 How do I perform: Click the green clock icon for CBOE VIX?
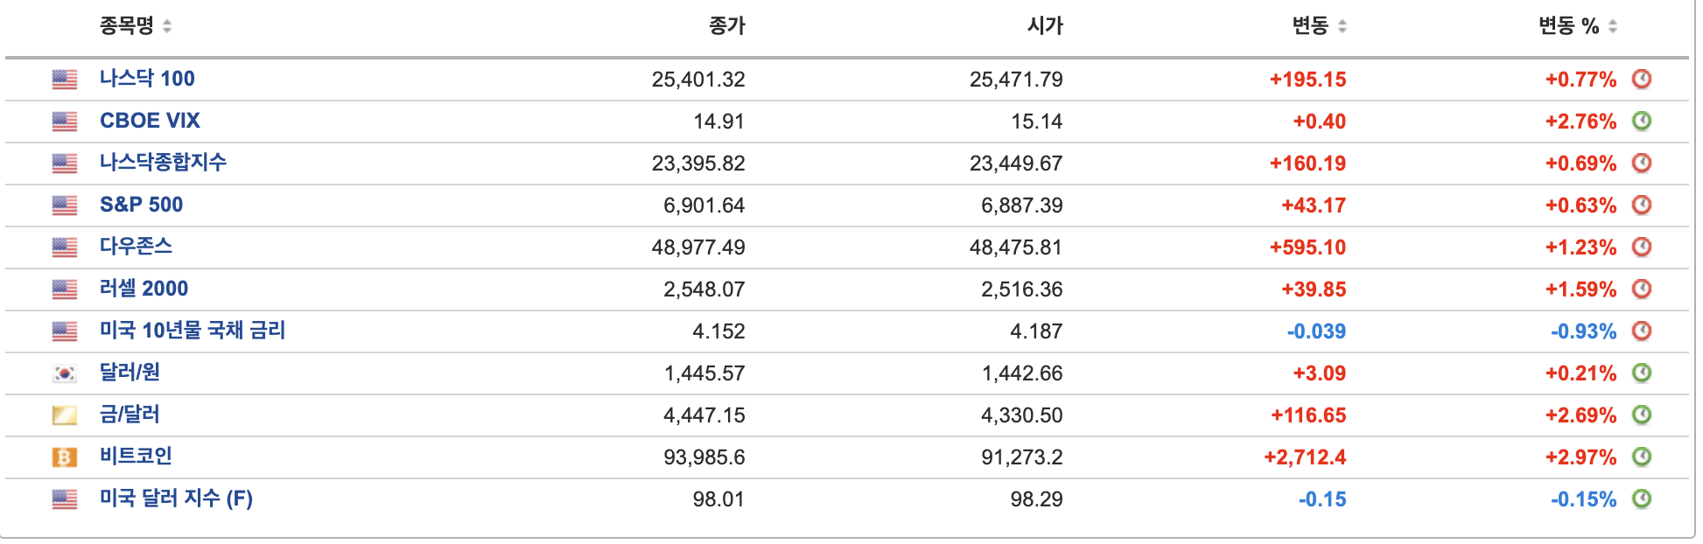[1642, 121]
